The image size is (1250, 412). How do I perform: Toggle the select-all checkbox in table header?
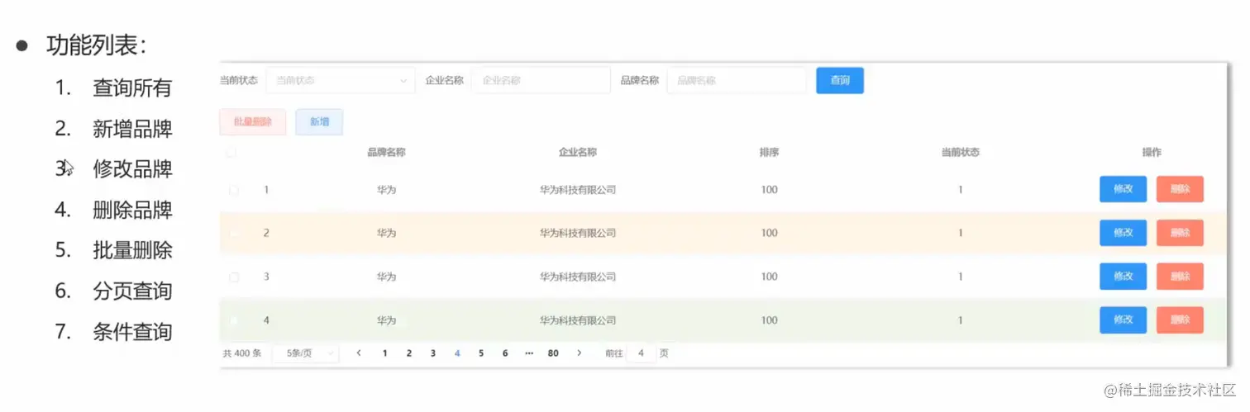(x=231, y=152)
